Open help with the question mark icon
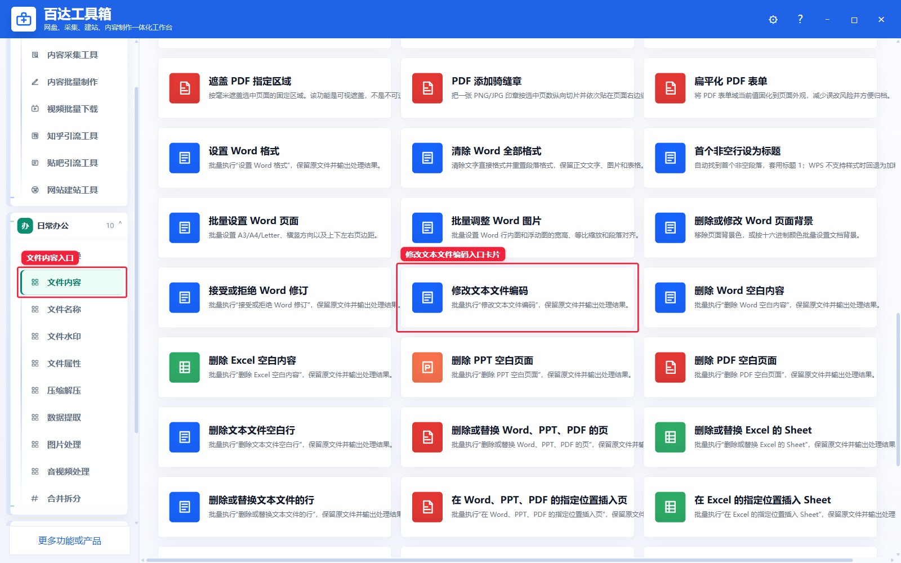The image size is (901, 563). coord(800,19)
